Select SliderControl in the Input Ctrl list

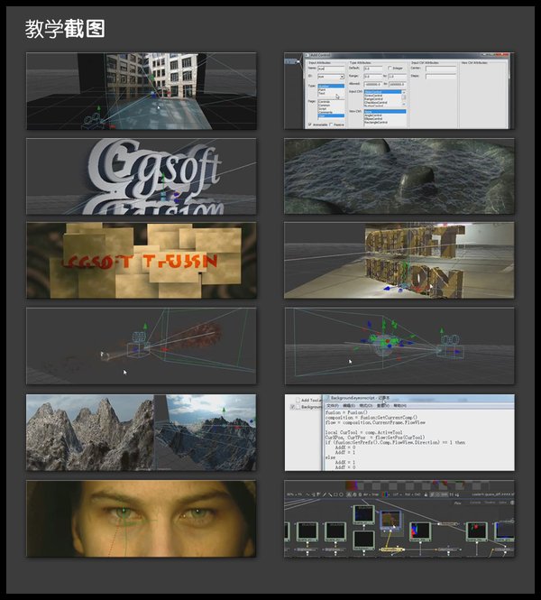[x=382, y=92]
